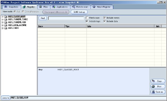
Task: Select the Full view mode radio
Action: point(15,12)
